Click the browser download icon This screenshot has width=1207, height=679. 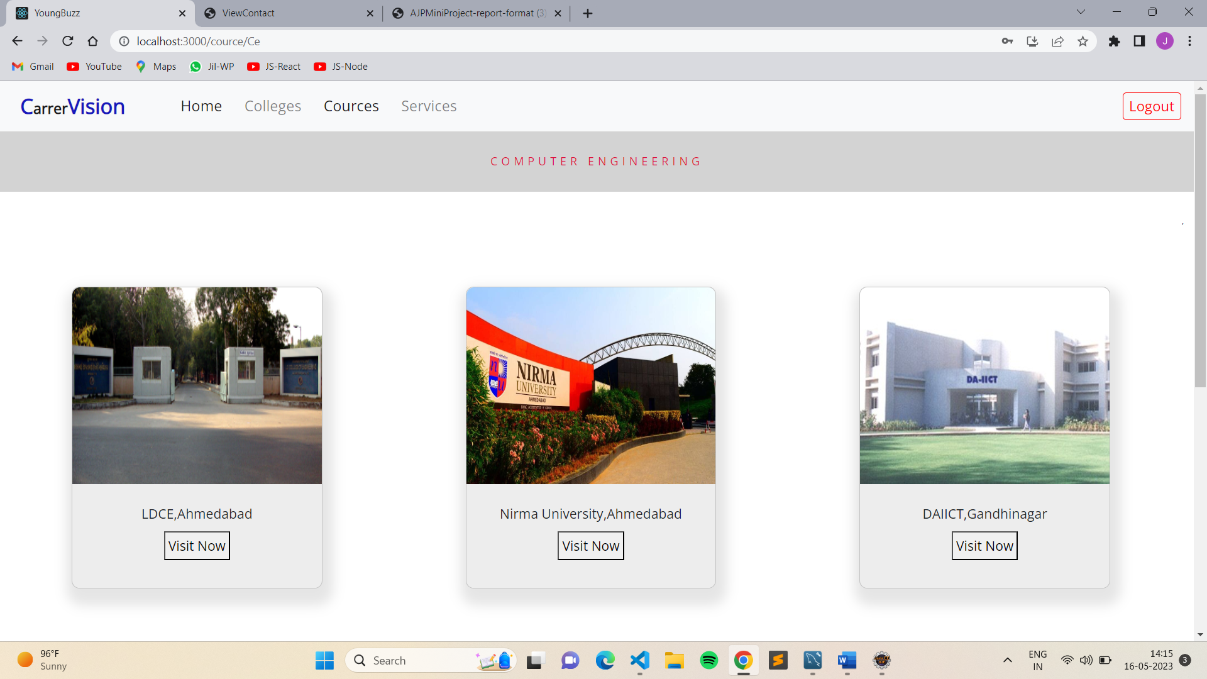point(1032,41)
